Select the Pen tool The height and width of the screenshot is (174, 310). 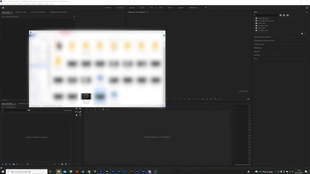pyautogui.click(x=80, y=112)
